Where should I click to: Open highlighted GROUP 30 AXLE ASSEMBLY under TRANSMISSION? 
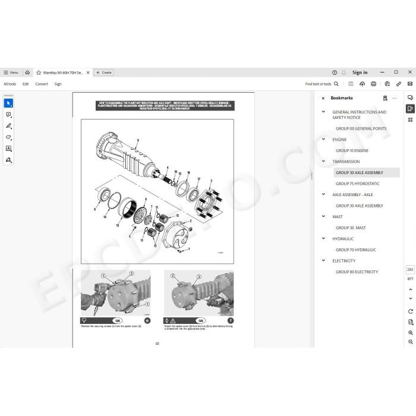coord(367,172)
